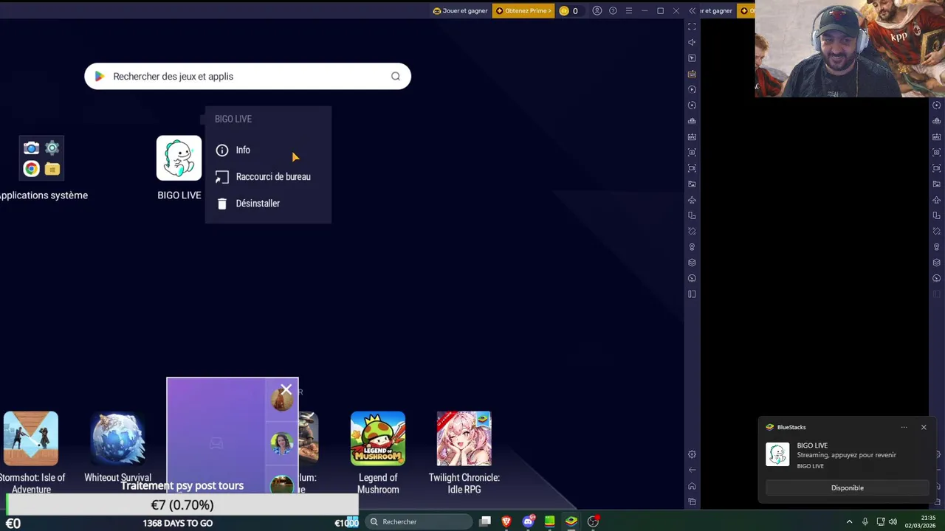This screenshot has width=945, height=531.
Task: Collapse the sidebar with double chevron
Action: pyautogui.click(x=693, y=11)
